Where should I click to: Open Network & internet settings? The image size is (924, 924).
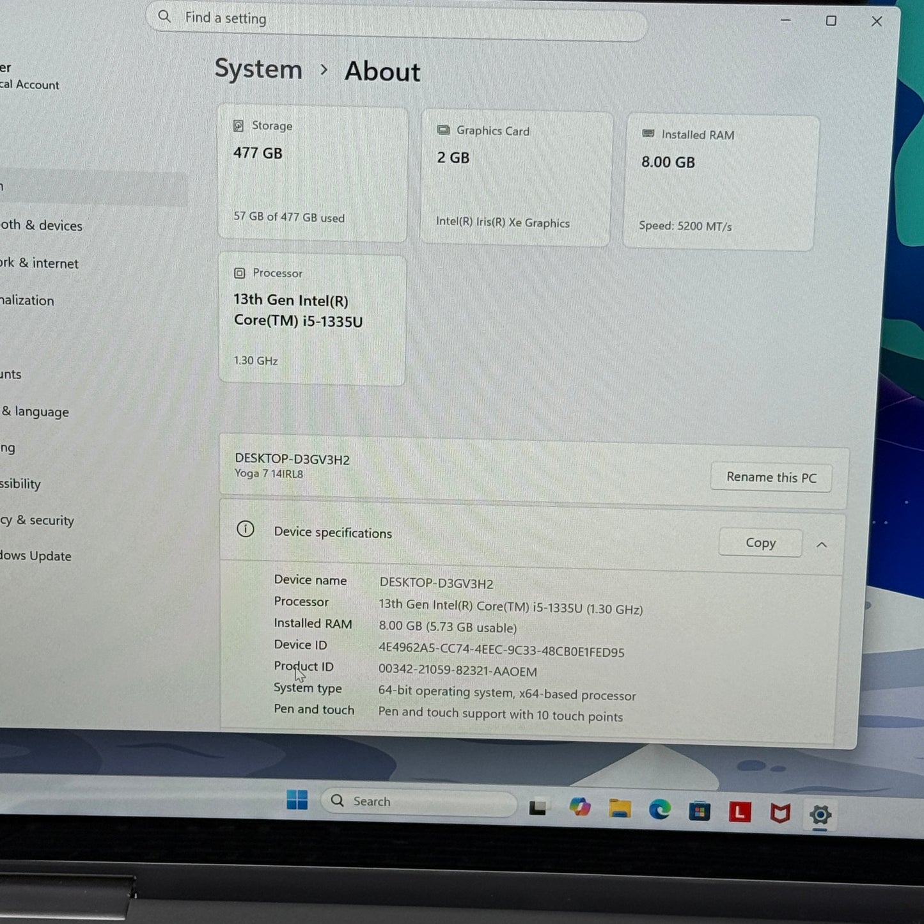(x=39, y=263)
